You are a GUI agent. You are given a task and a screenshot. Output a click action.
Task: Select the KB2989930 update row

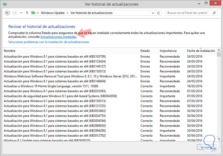pyautogui.click(x=109, y=126)
